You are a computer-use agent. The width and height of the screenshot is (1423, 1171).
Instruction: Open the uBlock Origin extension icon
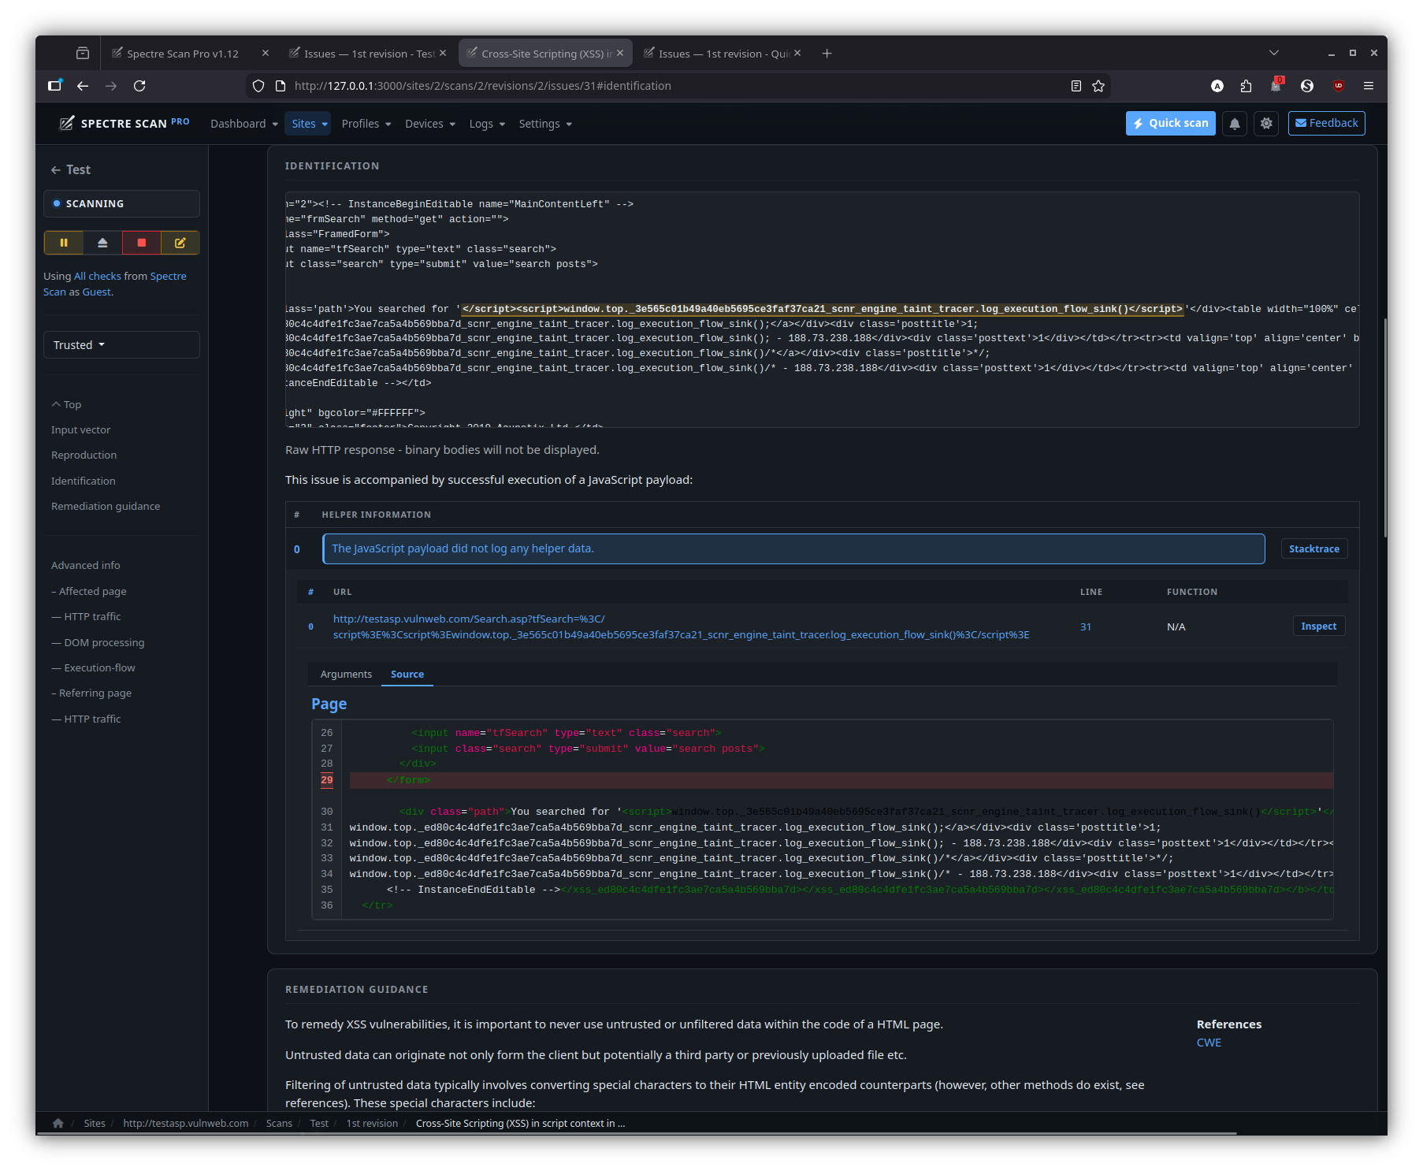coord(1339,86)
